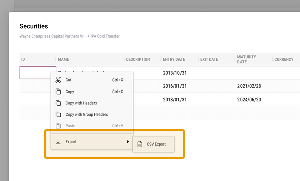Image resolution: width=300 pixels, height=181 pixels.
Task: Click the 2021/02/28 maturity date cell
Action: [249, 86]
